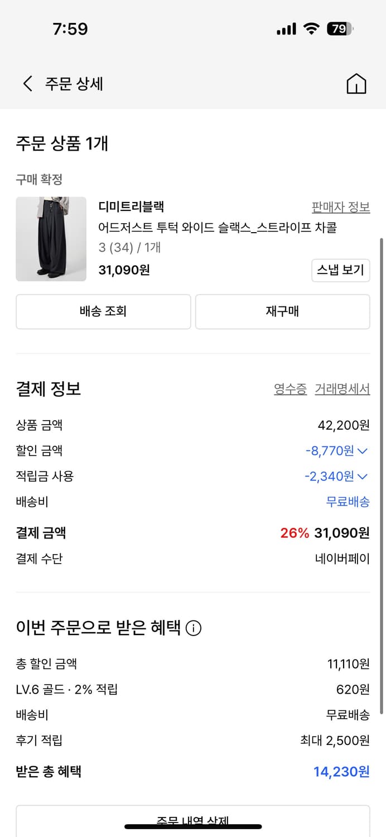
Task: Tap 재구매 to reorder the item
Action: click(282, 311)
